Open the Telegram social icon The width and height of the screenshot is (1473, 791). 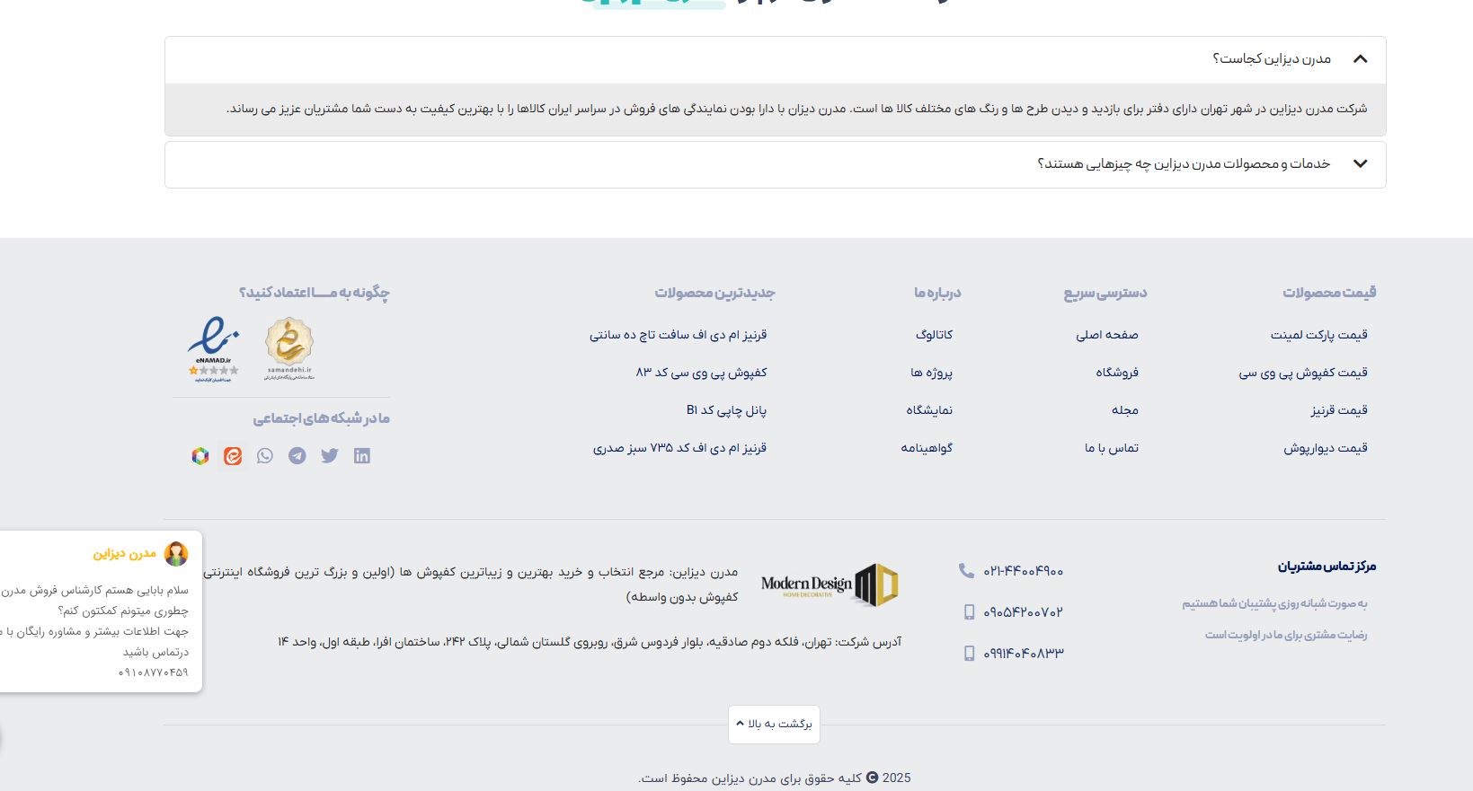[297, 456]
